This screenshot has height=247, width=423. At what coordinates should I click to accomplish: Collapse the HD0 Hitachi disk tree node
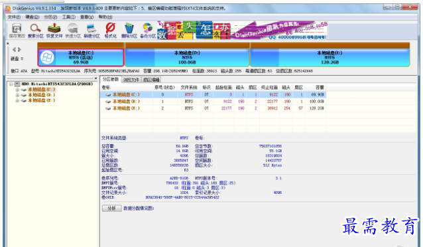[11, 84]
